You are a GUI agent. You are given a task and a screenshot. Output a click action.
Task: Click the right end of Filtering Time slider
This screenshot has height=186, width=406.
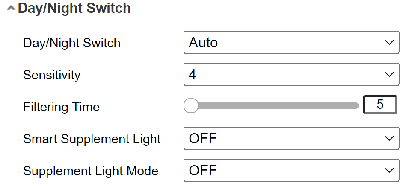[x=356, y=106]
